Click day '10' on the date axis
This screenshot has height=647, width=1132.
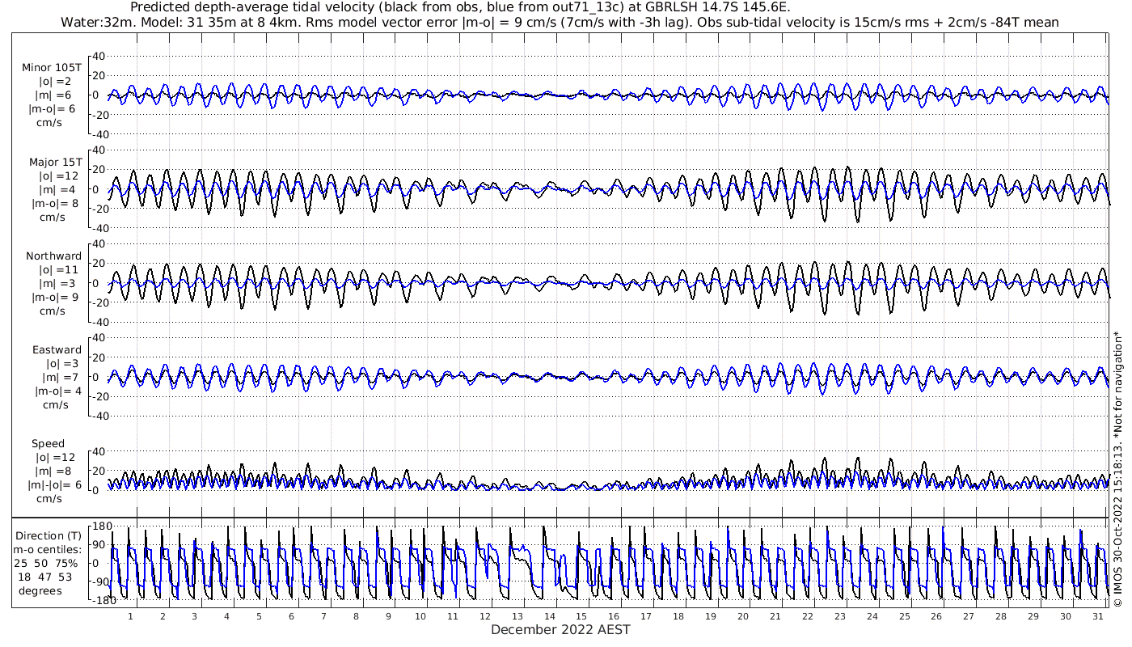click(420, 616)
